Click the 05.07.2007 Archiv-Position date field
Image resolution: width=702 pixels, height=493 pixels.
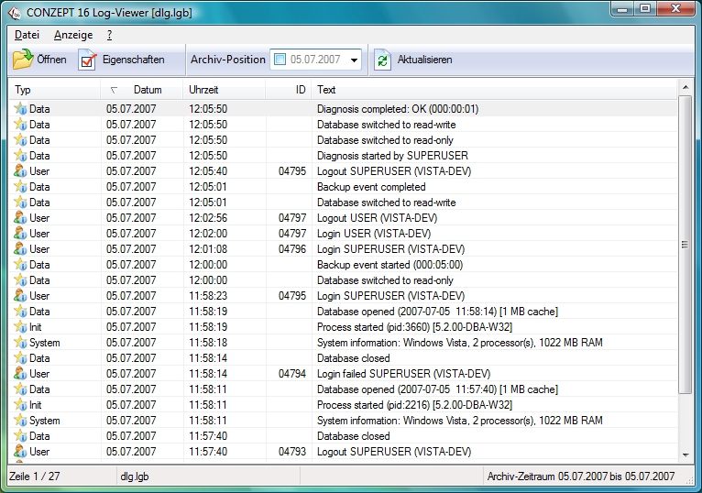pos(315,60)
